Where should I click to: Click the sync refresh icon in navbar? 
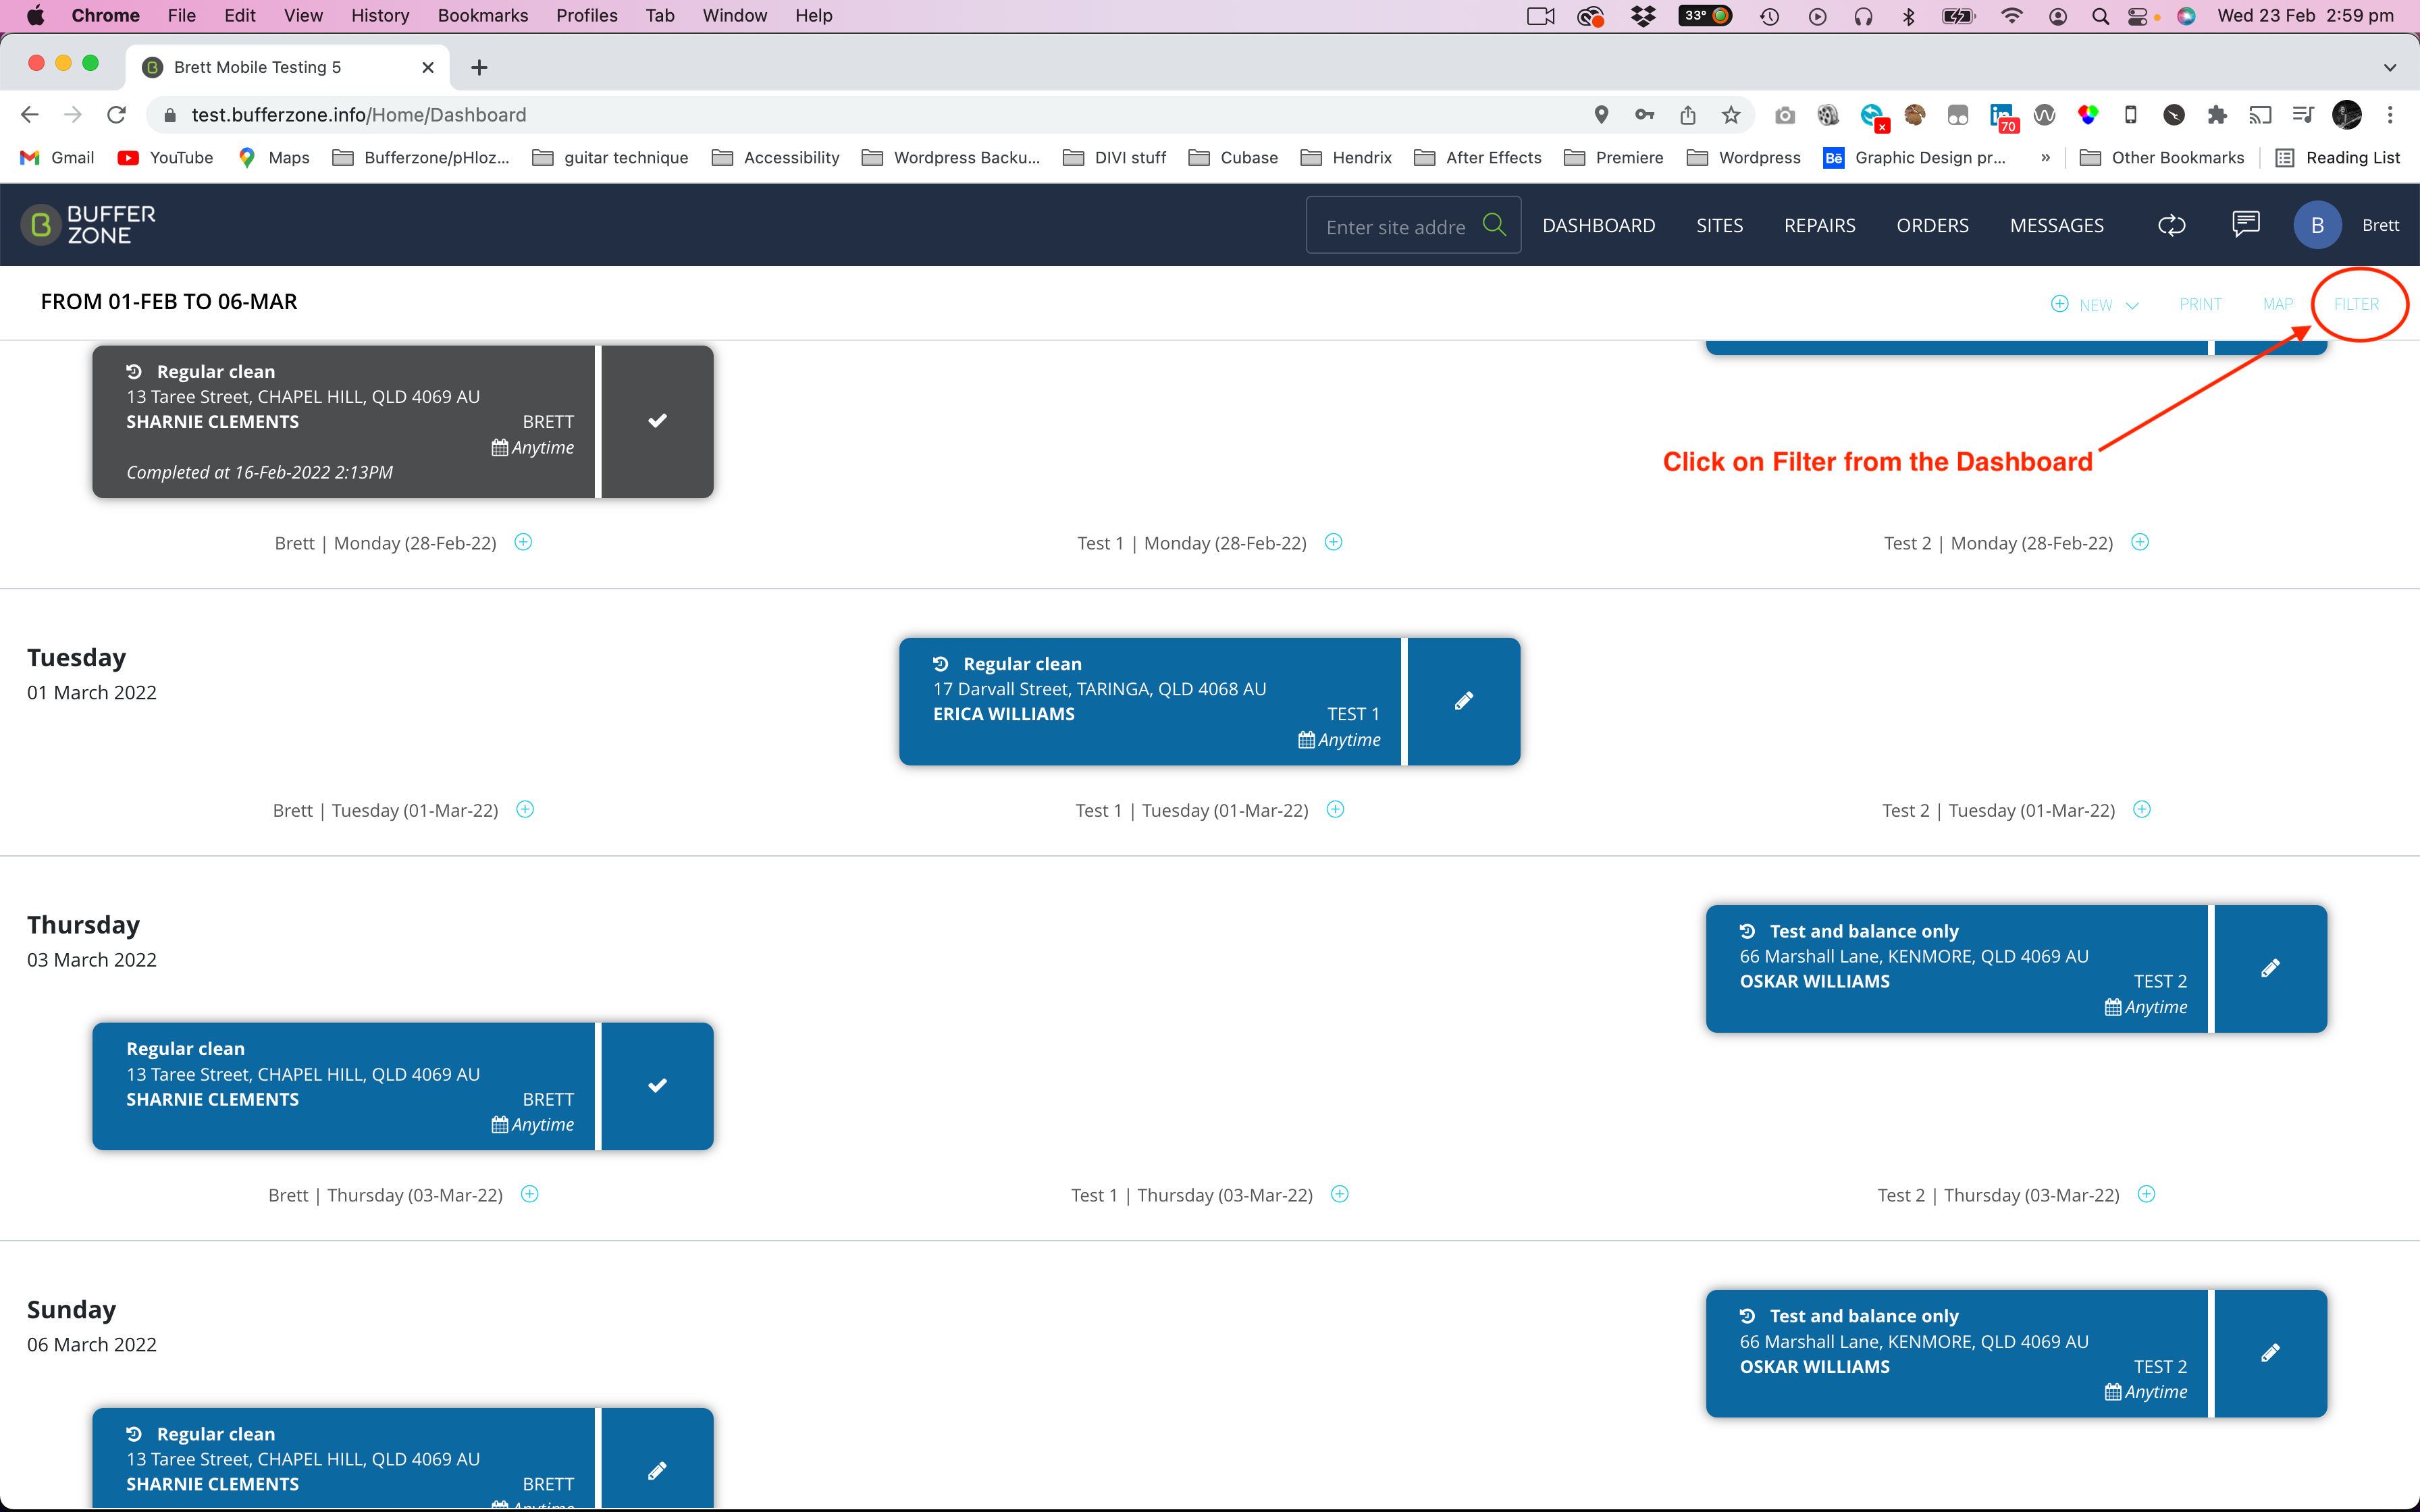[2171, 225]
